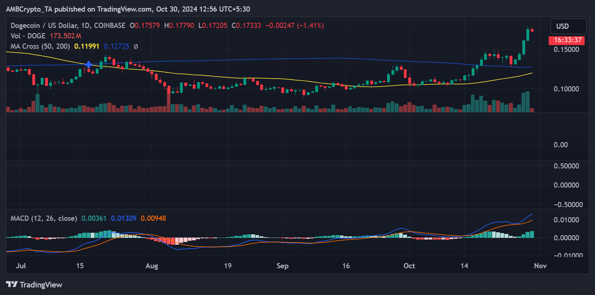Click the 16 date label on the time axis
Viewport: 595px width, 295px height.
tap(346, 265)
